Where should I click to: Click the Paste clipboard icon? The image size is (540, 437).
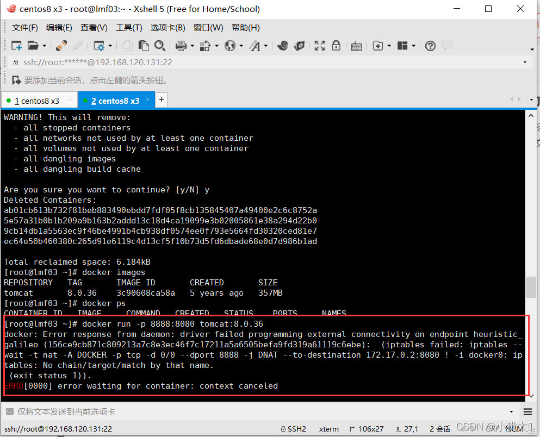click(x=144, y=46)
